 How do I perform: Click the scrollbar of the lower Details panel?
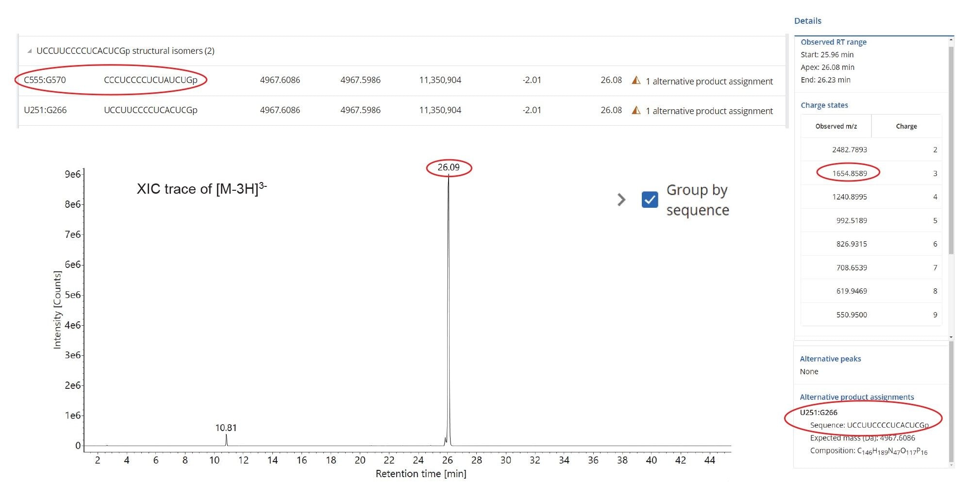[x=951, y=401]
